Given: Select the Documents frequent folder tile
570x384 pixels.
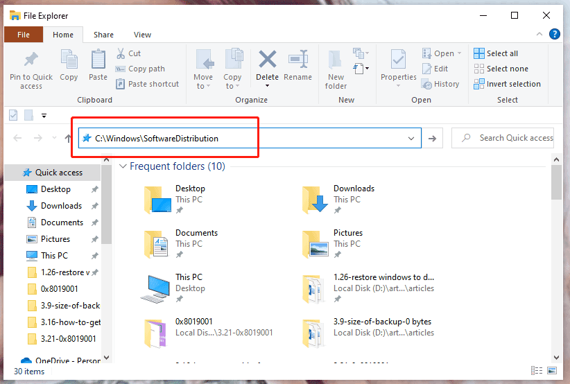Looking at the screenshot, I should pyautogui.click(x=181, y=244).
